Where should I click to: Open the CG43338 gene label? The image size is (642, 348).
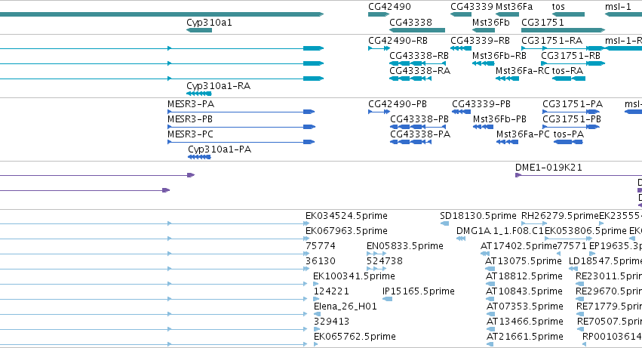tap(410, 23)
